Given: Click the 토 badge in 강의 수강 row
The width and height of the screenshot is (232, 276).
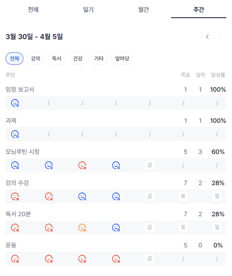Looking at the screenshot, I should tap(183, 196).
